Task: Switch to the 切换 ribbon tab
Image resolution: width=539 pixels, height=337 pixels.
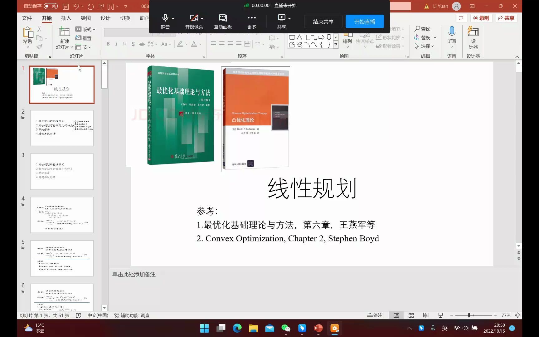Action: pyautogui.click(x=125, y=18)
